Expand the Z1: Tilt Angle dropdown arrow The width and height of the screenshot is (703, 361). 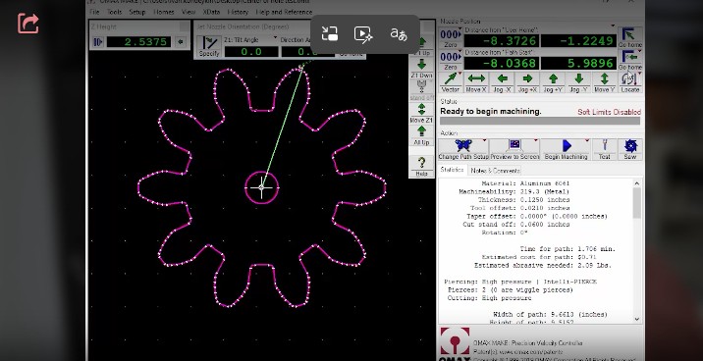tap(275, 38)
